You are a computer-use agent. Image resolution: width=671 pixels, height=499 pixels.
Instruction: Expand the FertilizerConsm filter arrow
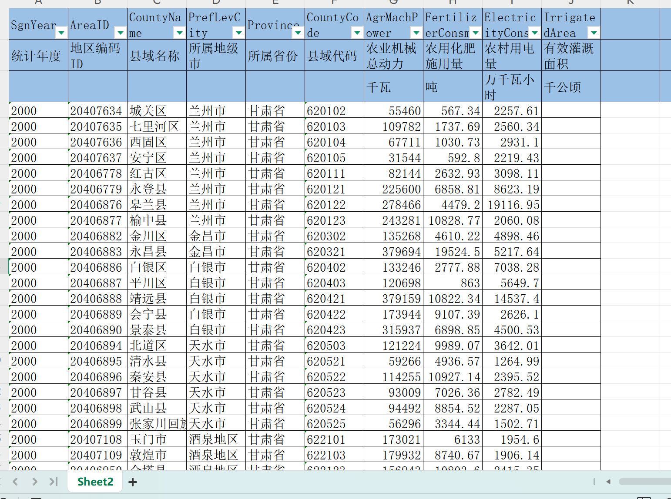tap(476, 33)
